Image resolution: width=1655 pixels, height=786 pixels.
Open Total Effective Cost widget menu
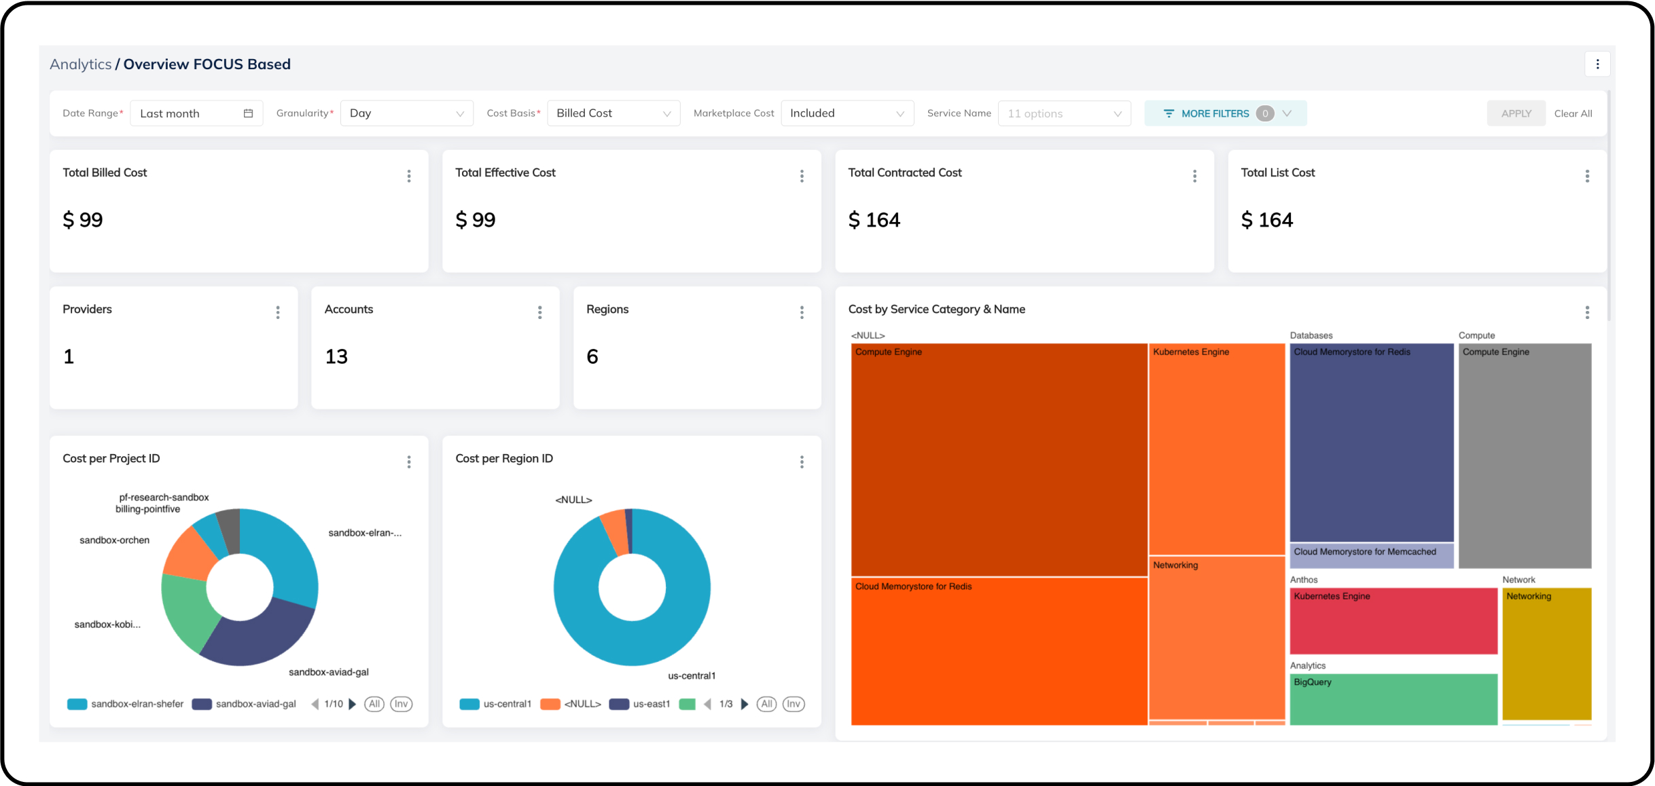click(x=802, y=176)
